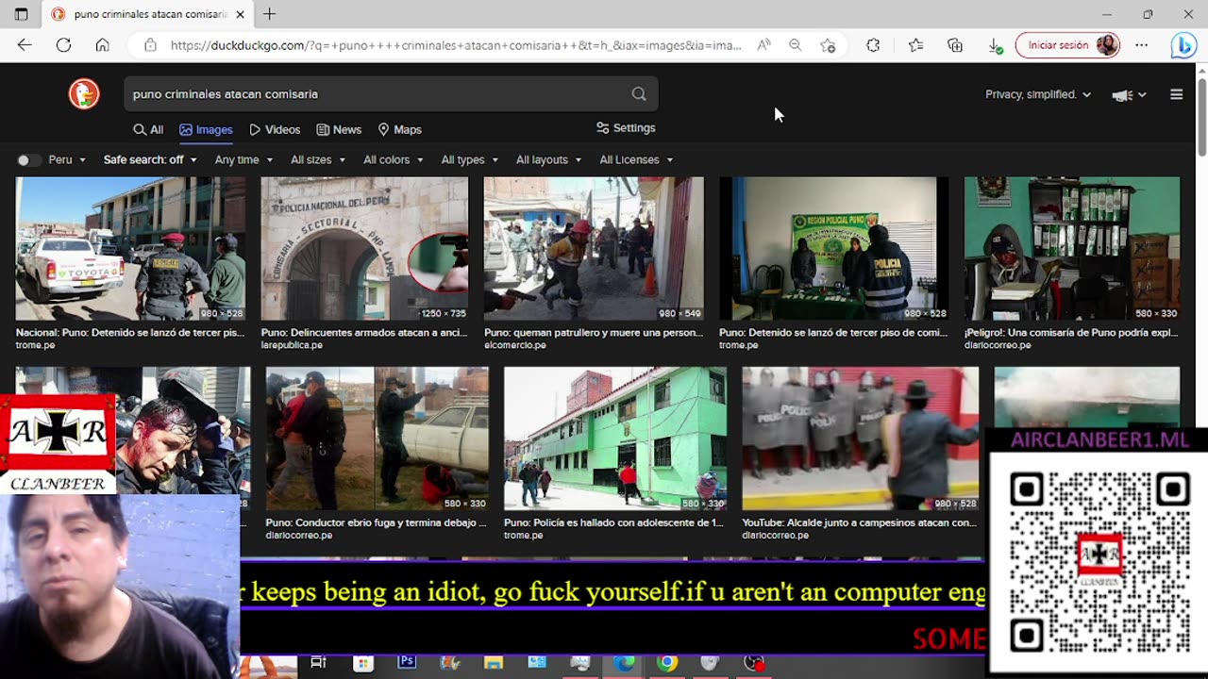Open the larepublica.pe source link
The image size is (1208, 679).
tap(292, 345)
